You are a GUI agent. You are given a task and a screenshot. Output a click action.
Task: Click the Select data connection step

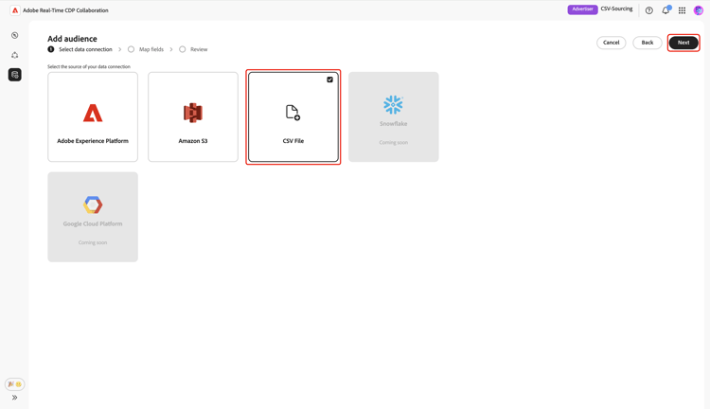click(80, 49)
